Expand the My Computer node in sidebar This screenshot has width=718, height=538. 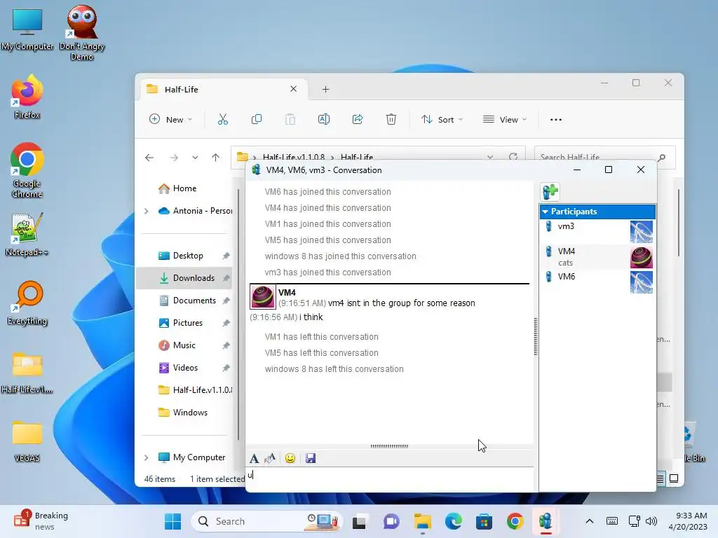(x=147, y=457)
